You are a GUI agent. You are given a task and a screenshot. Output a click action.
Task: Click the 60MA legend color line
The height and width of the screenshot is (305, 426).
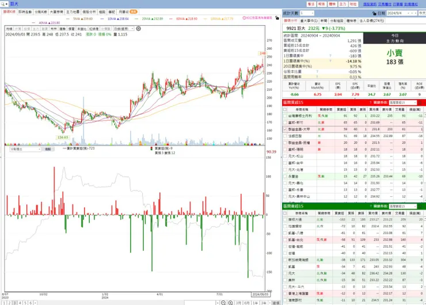170,19
